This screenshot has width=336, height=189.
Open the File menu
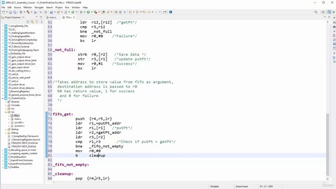point(3,7)
